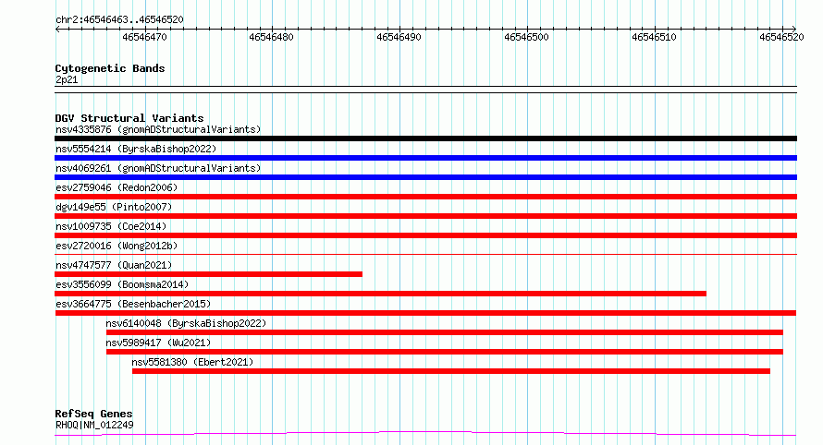The image size is (823, 445).
Task: Click the blue nsv4069261 variant bar
Action: (425, 177)
